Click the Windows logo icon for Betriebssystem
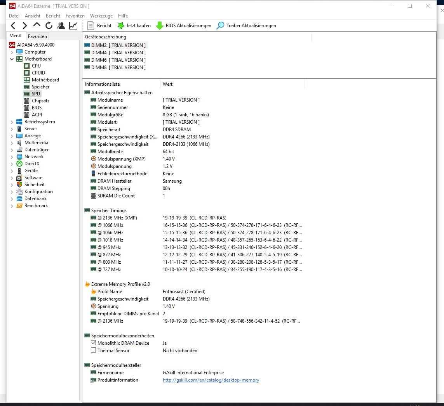Viewport: 444px width, 406px height. (19, 122)
